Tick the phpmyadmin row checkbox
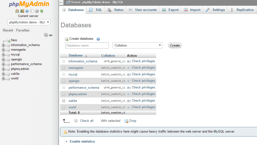The width and height of the screenshot is (257, 145). coord(64,94)
